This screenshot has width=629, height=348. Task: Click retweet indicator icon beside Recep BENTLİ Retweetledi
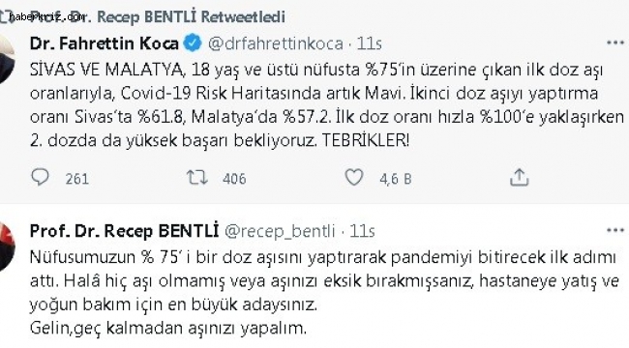[4, 16]
